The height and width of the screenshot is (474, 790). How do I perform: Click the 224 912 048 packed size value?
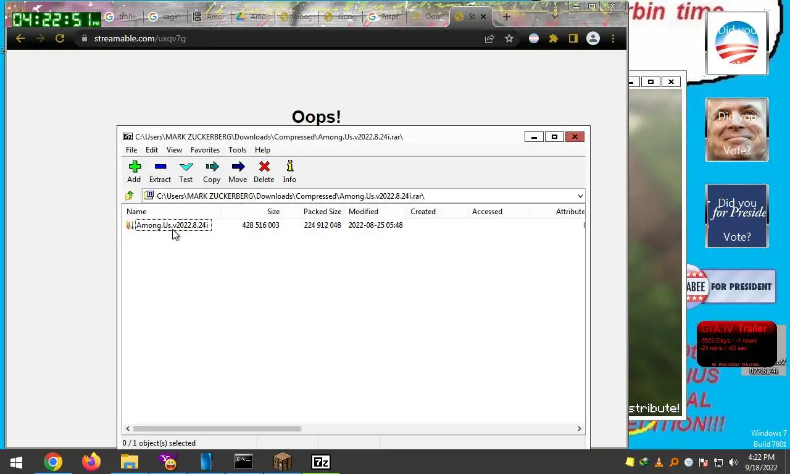coord(322,225)
